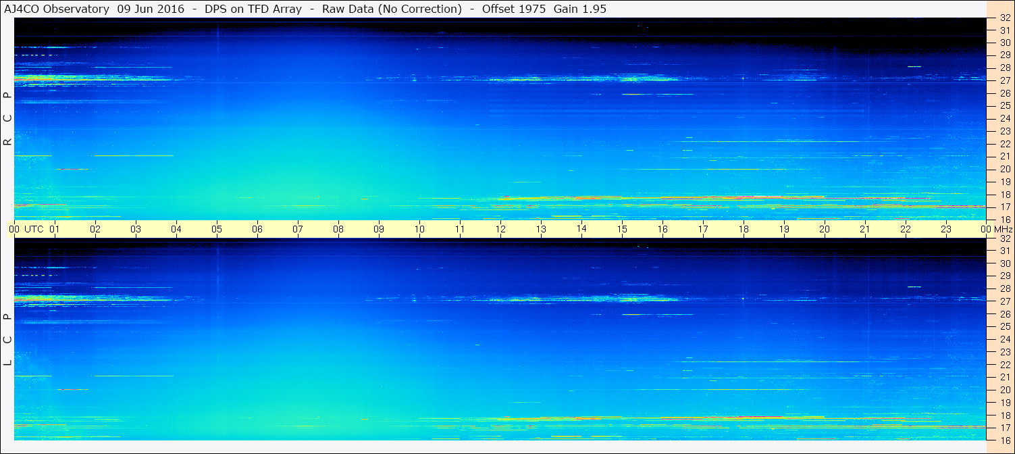Pick the 07 hour marker

pos(298,229)
